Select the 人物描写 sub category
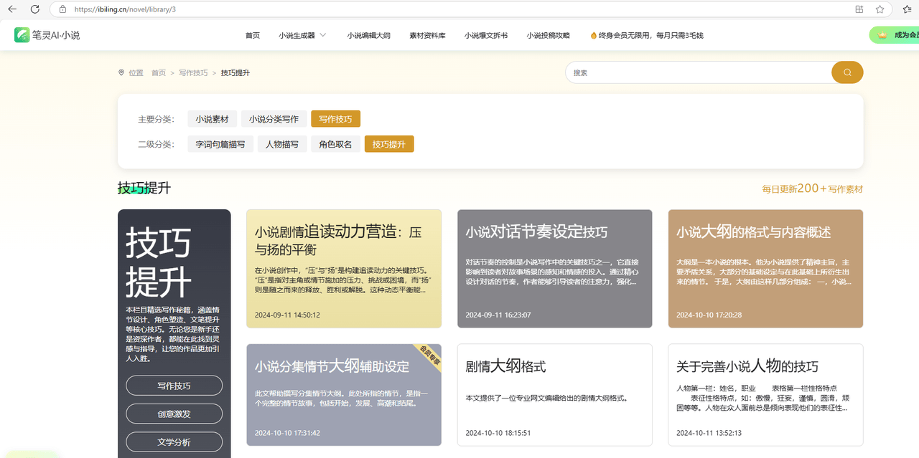The width and height of the screenshot is (919, 458). (x=281, y=144)
